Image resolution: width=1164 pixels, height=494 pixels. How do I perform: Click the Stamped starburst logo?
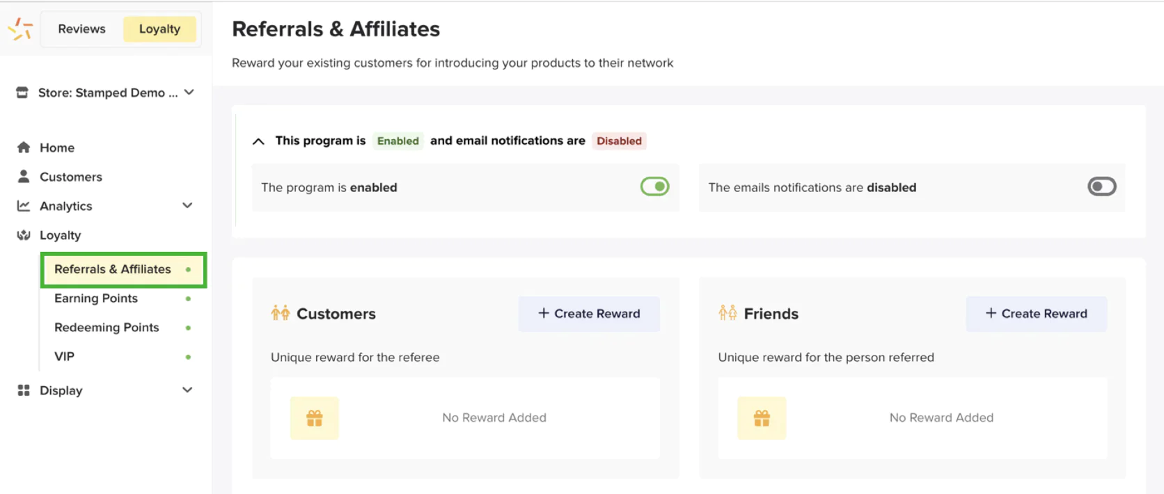(20, 29)
